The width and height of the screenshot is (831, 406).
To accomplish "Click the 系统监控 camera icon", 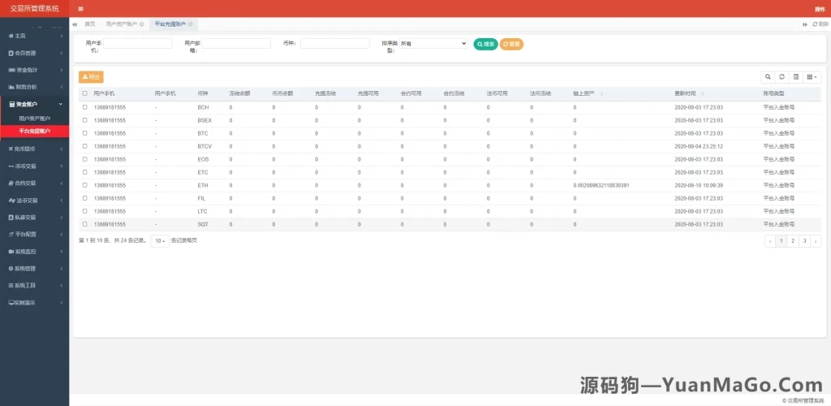I will 11,252.
